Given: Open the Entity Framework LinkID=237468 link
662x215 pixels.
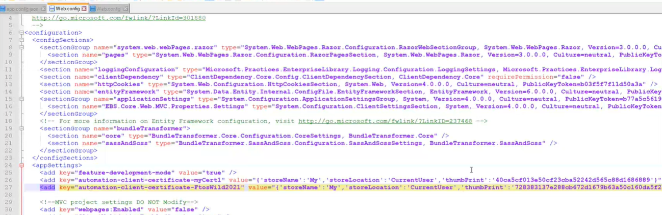Looking at the screenshot, I should pos(385,121).
